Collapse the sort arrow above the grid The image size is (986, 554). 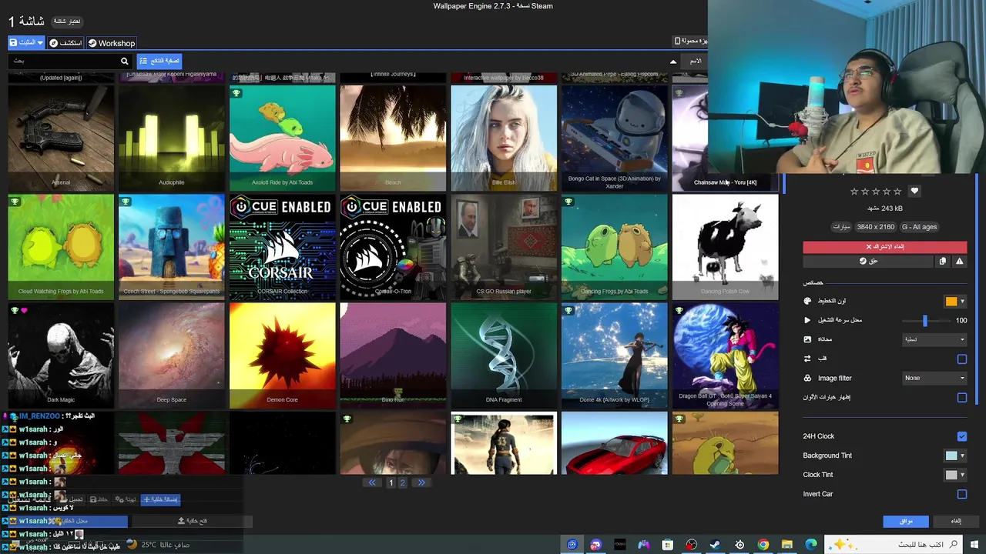pyautogui.click(x=673, y=62)
